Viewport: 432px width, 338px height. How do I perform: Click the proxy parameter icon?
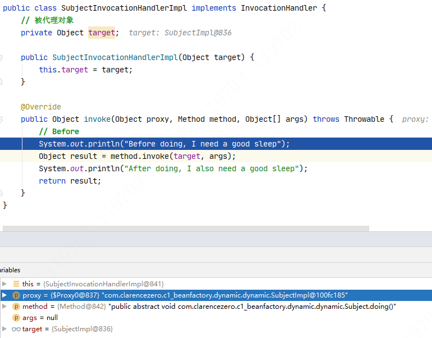[16, 295]
